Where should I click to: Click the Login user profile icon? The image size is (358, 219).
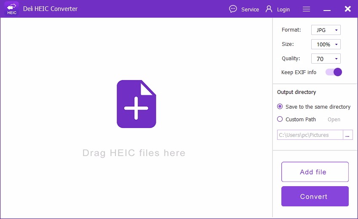click(x=269, y=9)
